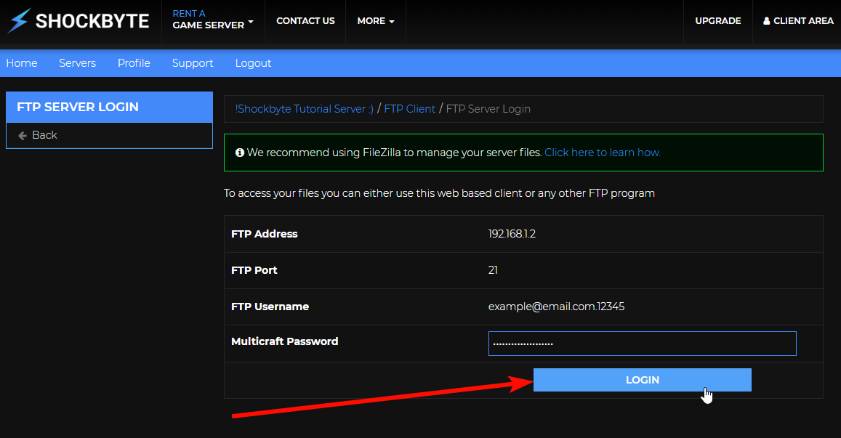Click the 'Click here to learn how' link
Screen dimensions: 841x438
pos(603,153)
